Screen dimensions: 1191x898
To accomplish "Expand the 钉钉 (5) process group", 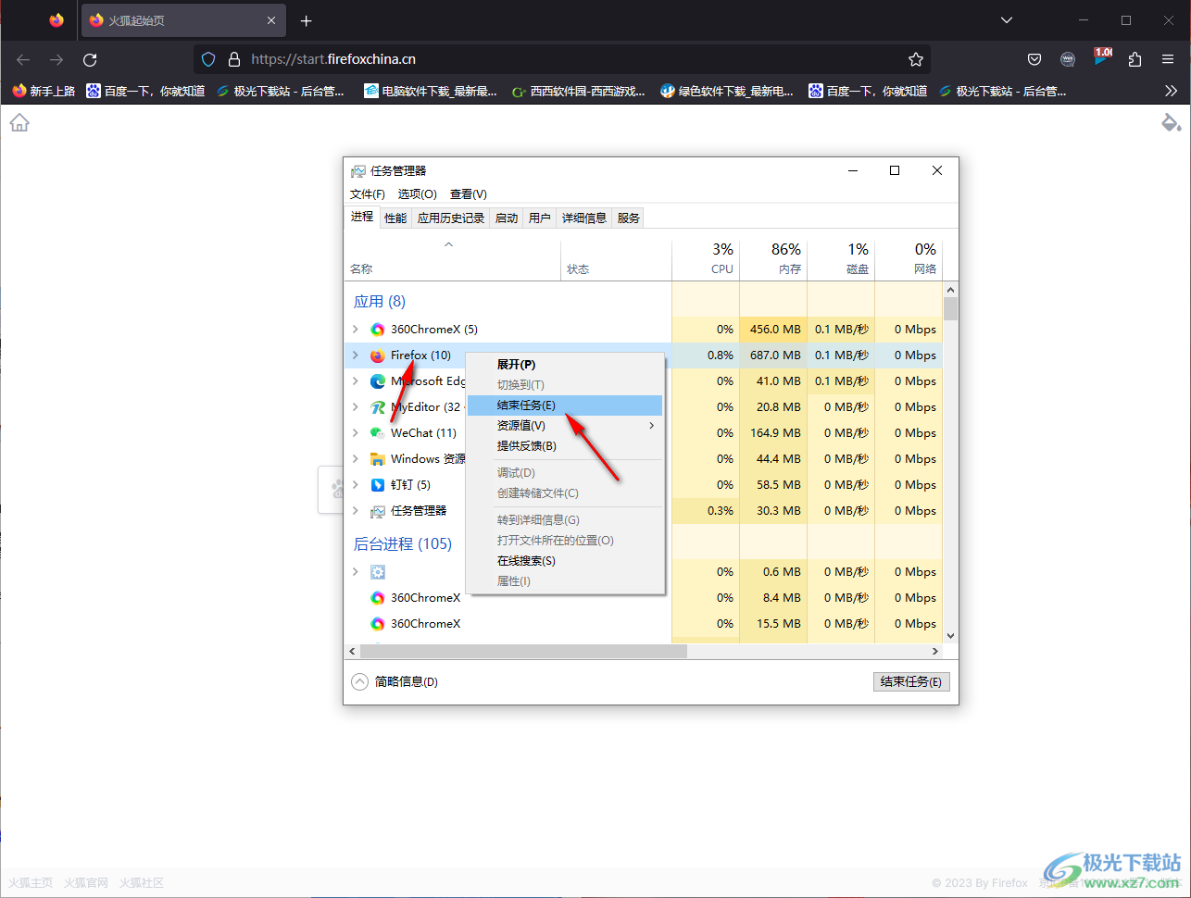I will click(x=356, y=485).
